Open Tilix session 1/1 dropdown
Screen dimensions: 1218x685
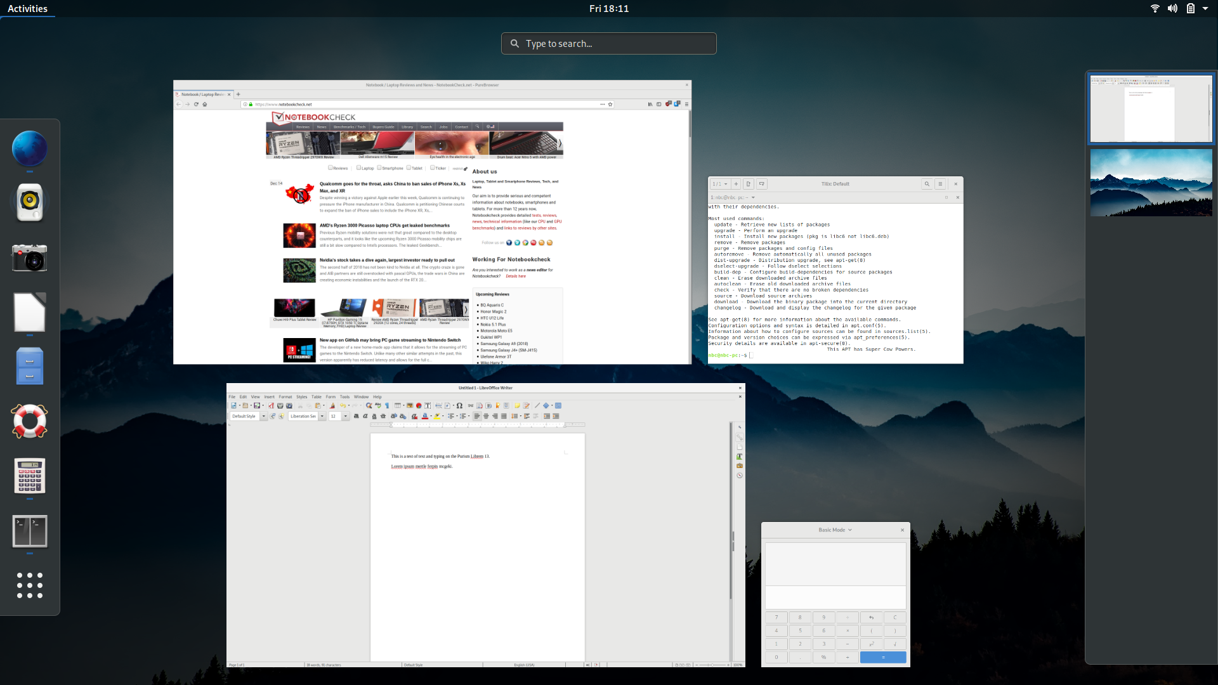pyautogui.click(x=719, y=184)
